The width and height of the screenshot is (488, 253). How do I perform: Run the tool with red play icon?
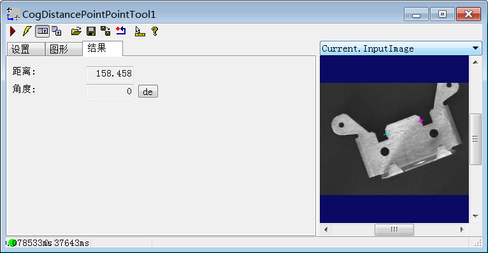13,31
